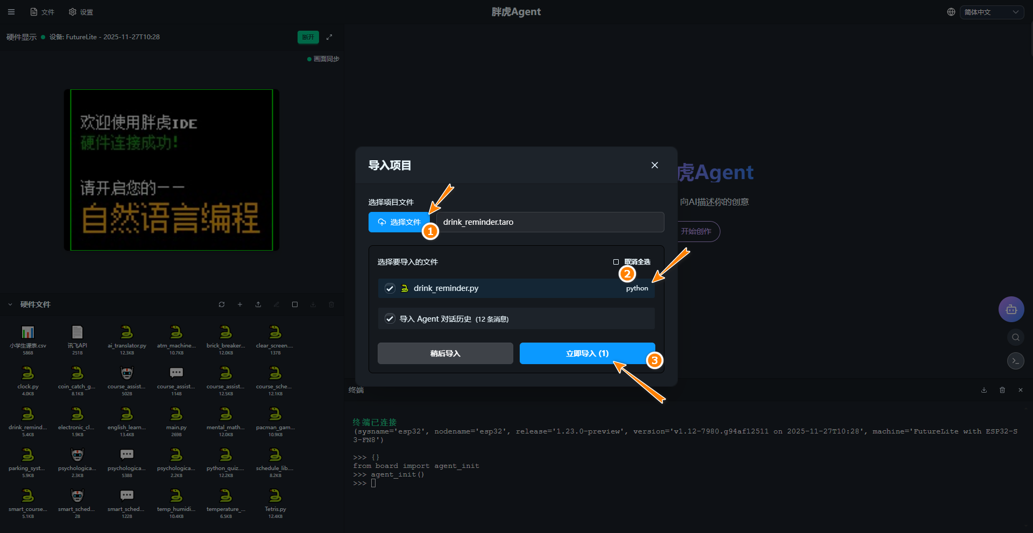Click the drink_reminder.taro file name field

(550, 222)
